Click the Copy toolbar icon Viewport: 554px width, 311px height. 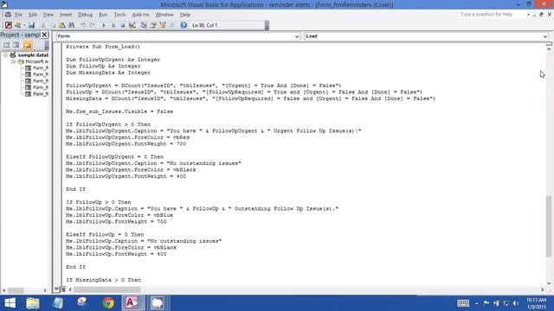53,25
